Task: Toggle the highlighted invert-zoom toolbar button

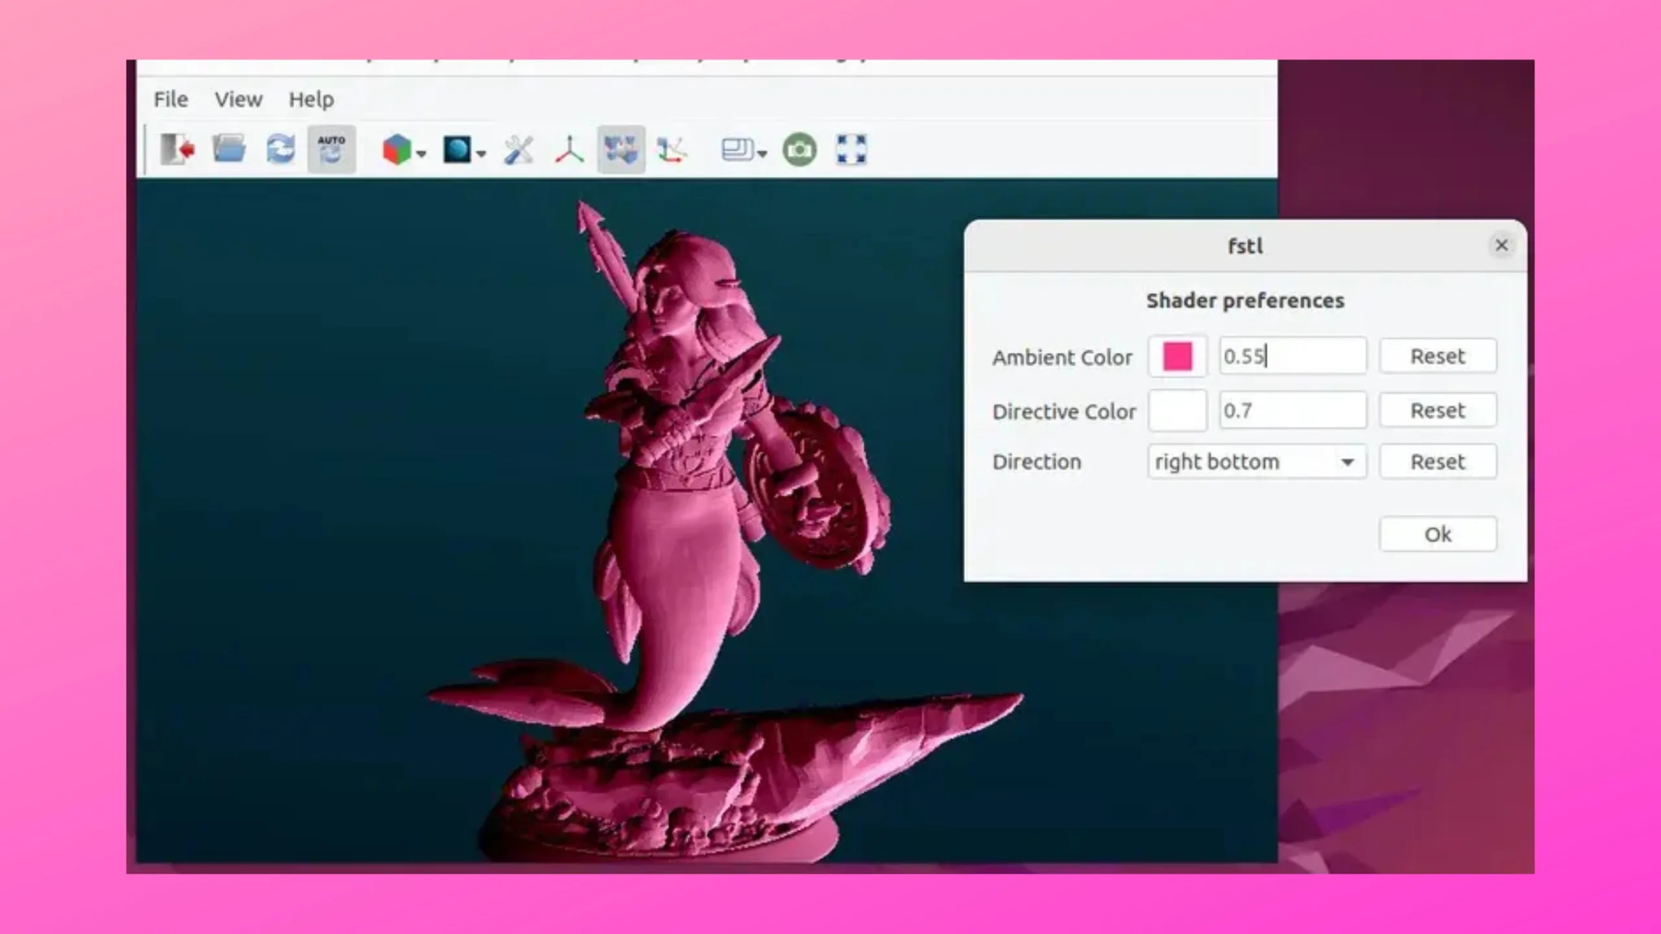Action: pyautogui.click(x=621, y=150)
